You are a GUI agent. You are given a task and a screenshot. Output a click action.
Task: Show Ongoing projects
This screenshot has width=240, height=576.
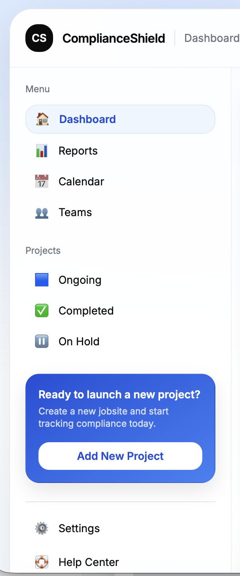coord(80,280)
